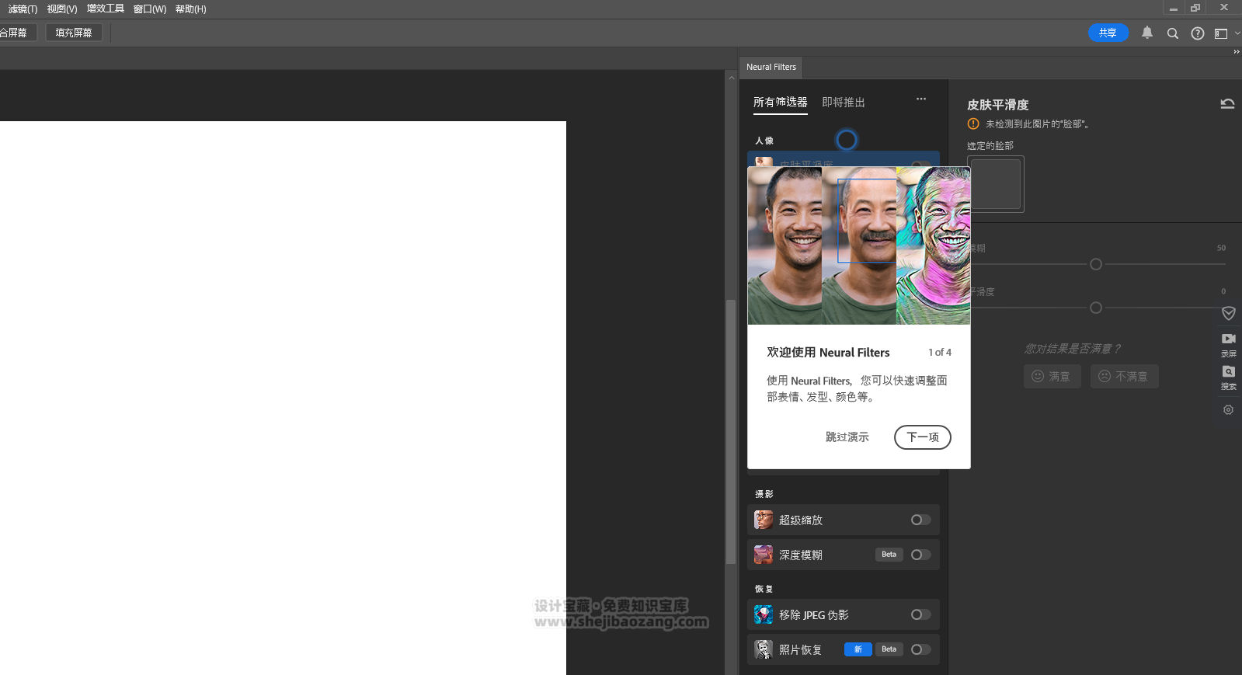Open the help question mark icon
The height and width of the screenshot is (675, 1242).
coord(1198,33)
